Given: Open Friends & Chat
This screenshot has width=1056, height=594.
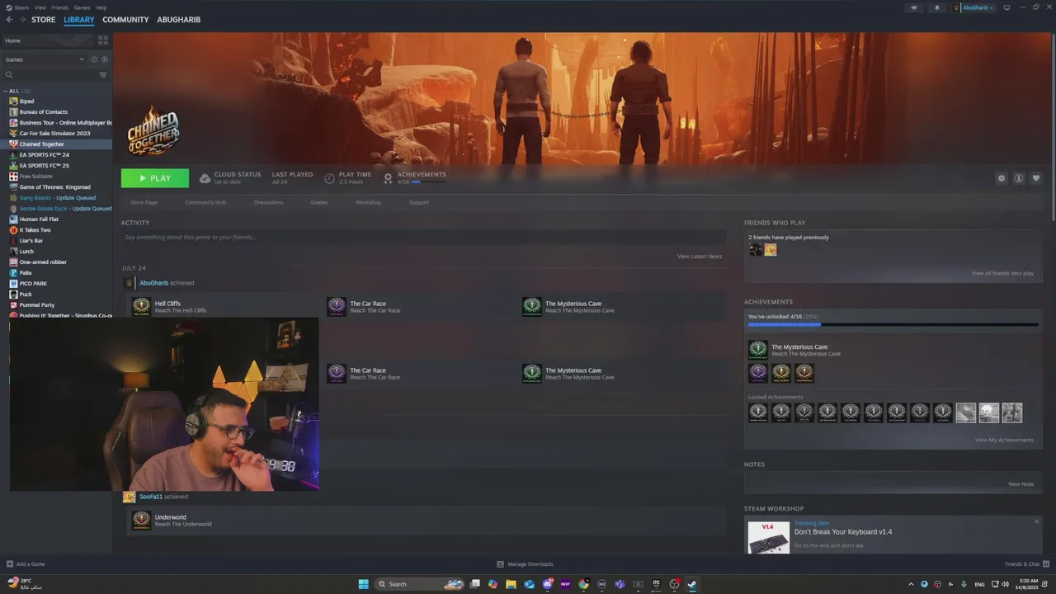Looking at the screenshot, I should (x=1025, y=564).
